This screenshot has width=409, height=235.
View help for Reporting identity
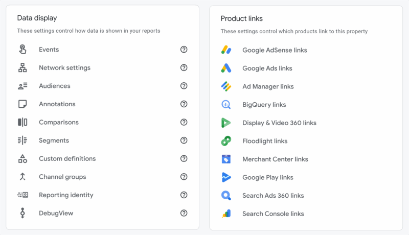[x=184, y=195]
